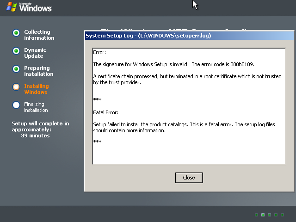Click the "Preparing installation" label
The image size is (296, 222).
(x=39, y=71)
